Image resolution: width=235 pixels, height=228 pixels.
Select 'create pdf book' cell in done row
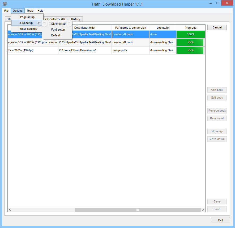pyautogui.click(x=130, y=34)
